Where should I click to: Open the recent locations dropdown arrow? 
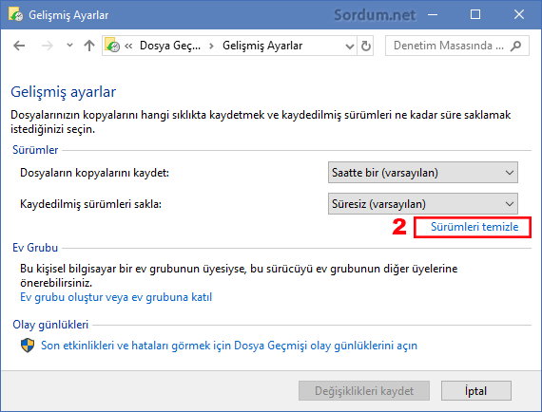tap(69, 46)
